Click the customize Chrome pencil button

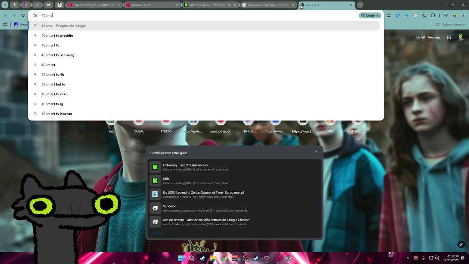pos(461,245)
